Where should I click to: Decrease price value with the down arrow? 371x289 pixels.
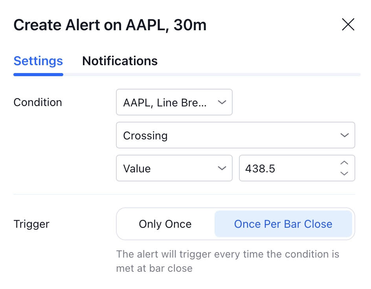[344, 174]
